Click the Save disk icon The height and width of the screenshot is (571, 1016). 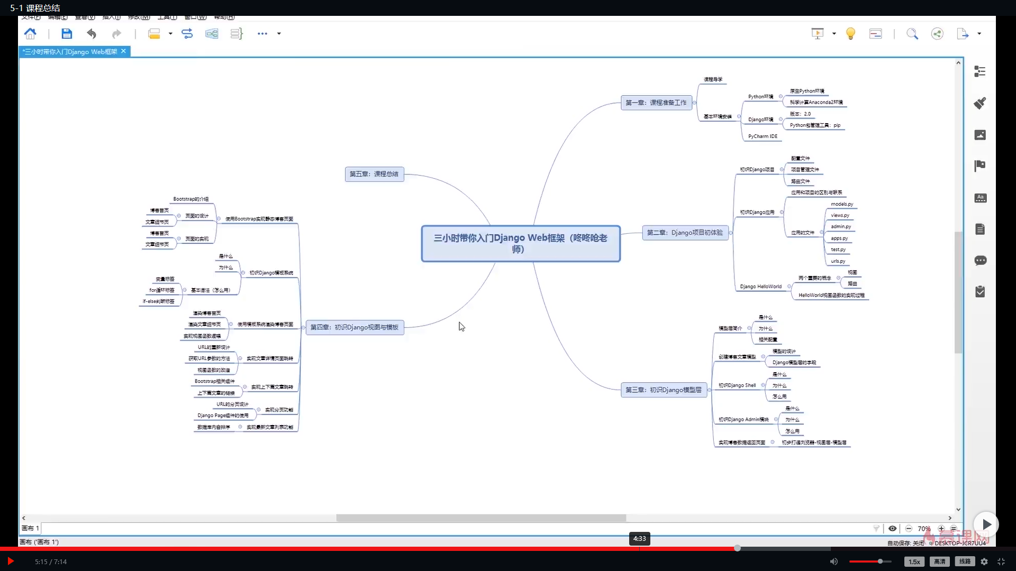coord(67,34)
